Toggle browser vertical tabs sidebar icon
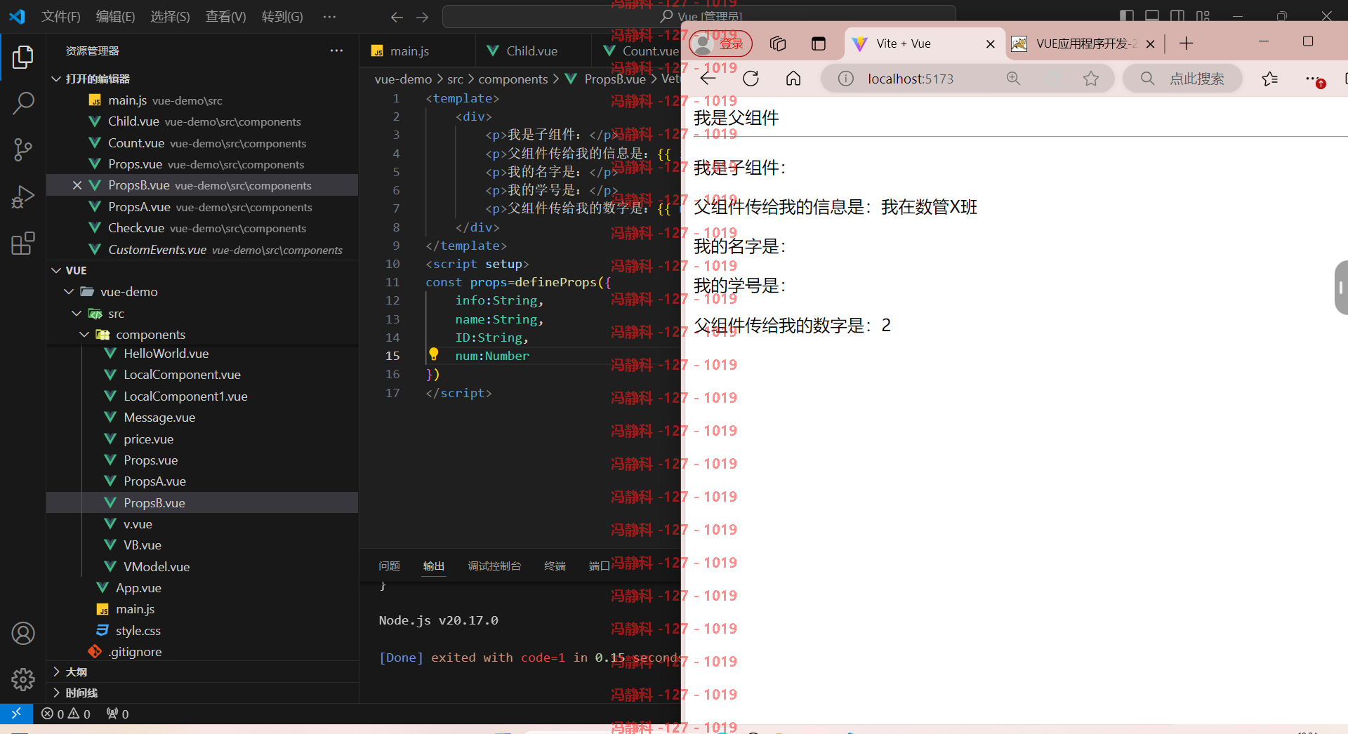Image resolution: width=1348 pixels, height=734 pixels. 819,44
